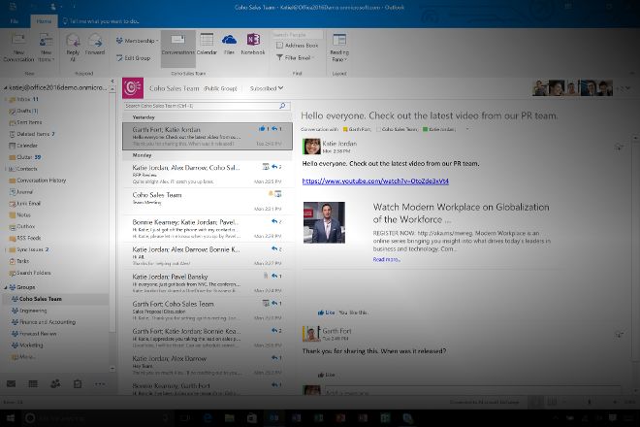Screen dimensions: 640x427
Task: Open group Files cloud icon
Action: click(229, 44)
